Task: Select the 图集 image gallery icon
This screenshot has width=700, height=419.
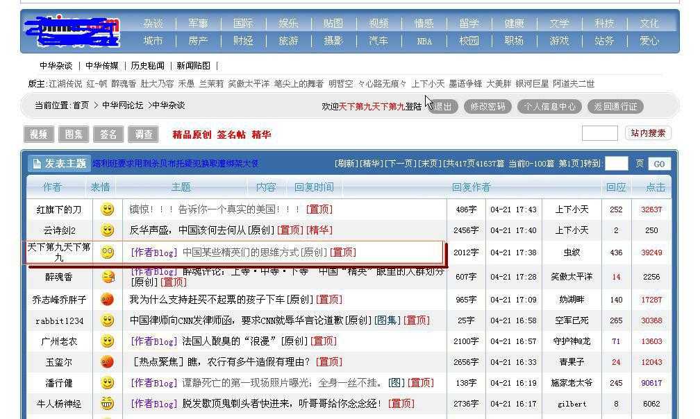Action: coord(73,134)
